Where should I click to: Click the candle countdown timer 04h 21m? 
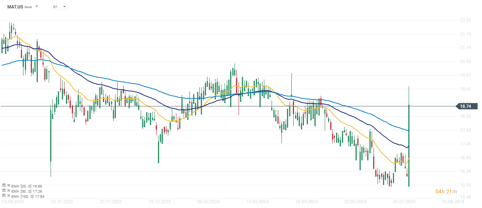[446, 192]
